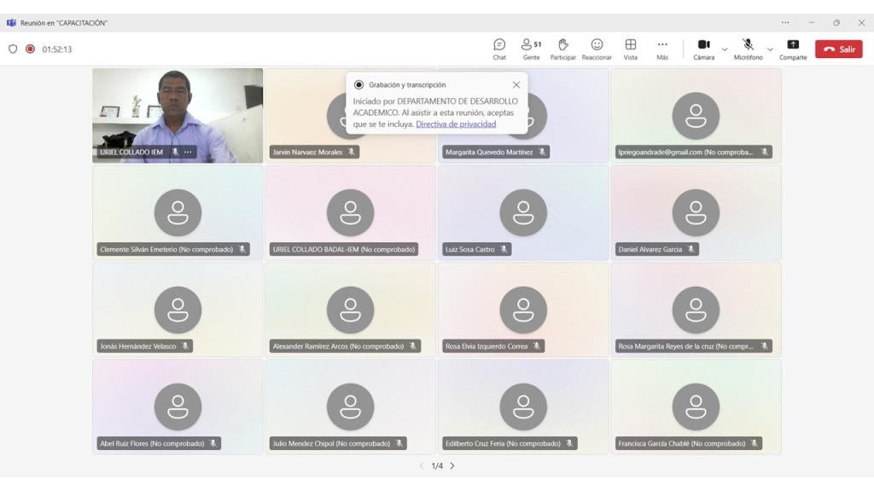Toggle the Cámara on or off
This screenshot has height=491, width=874.
pyautogui.click(x=703, y=49)
